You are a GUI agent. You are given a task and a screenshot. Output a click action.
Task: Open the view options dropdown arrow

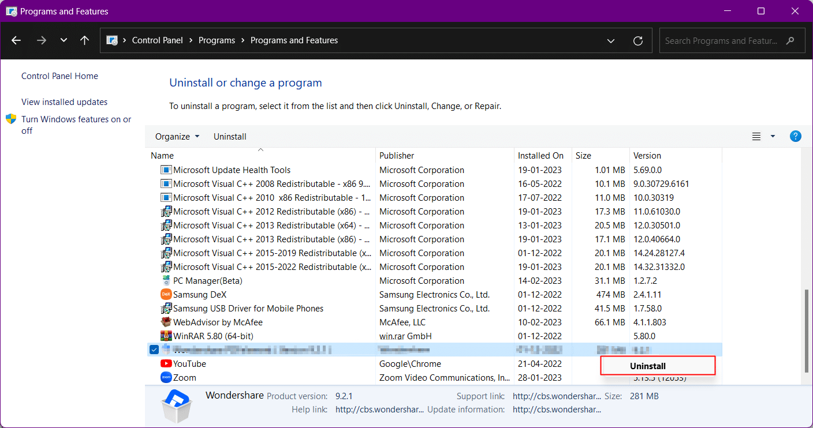[773, 137]
